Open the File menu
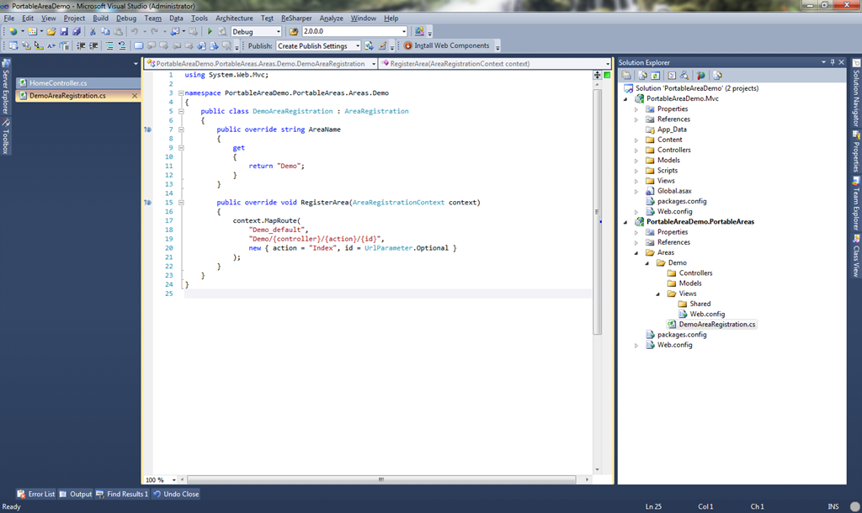Image resolution: width=862 pixels, height=513 pixels. pyautogui.click(x=9, y=19)
